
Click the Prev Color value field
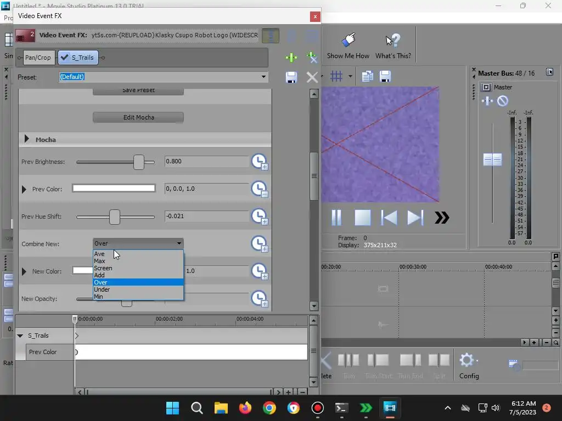coord(206,189)
